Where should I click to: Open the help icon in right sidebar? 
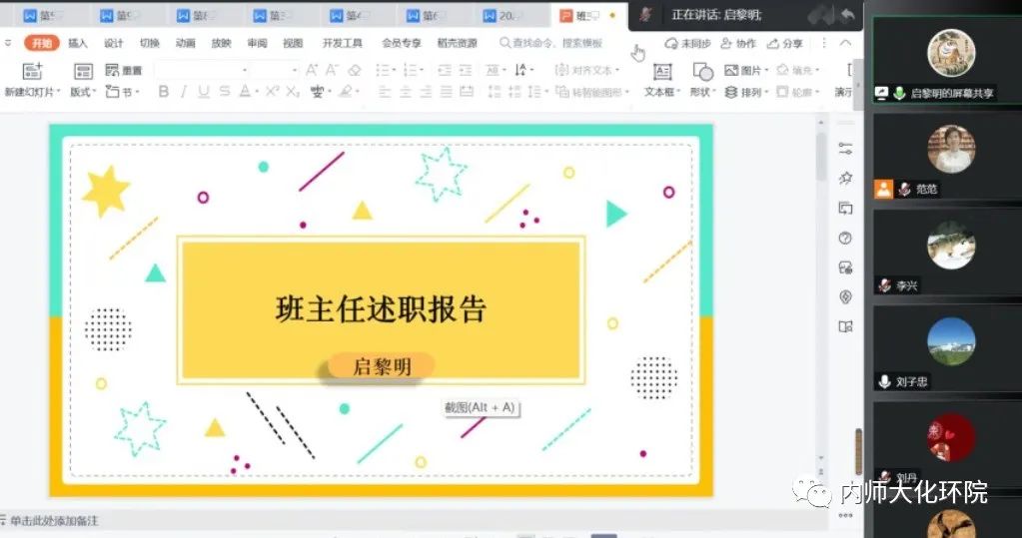(x=845, y=238)
